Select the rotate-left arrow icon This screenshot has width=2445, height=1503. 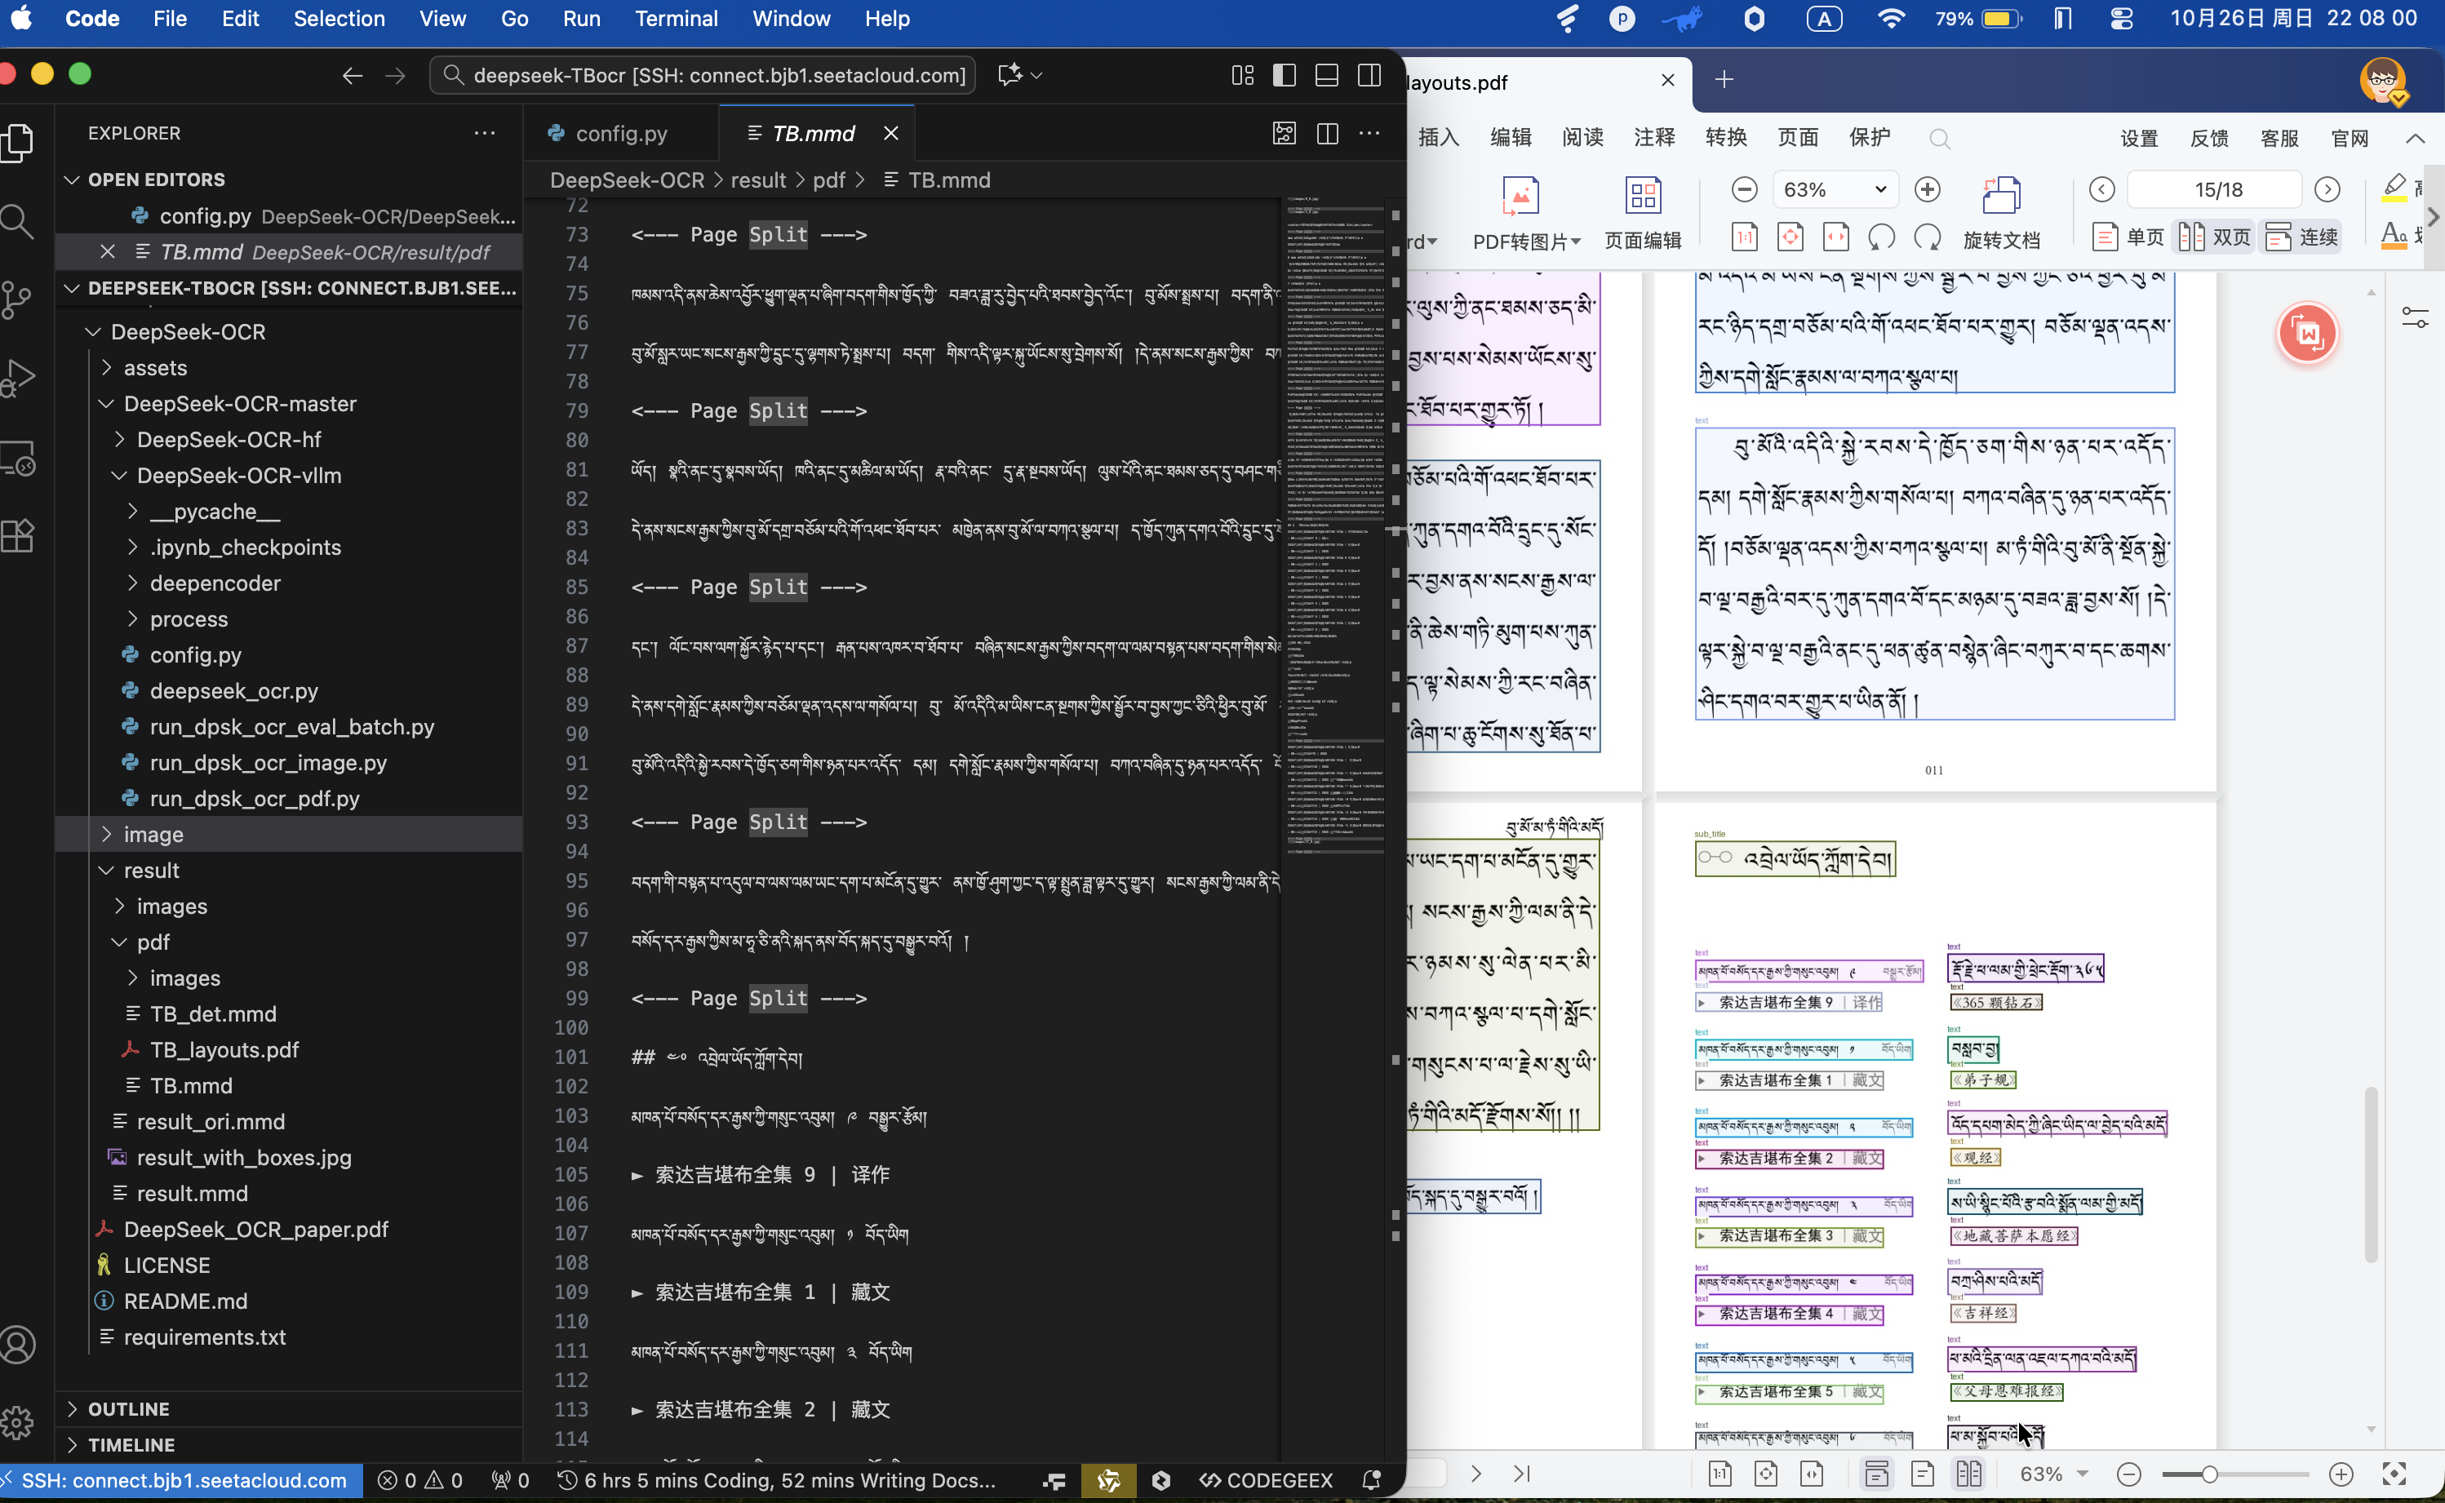(1881, 237)
